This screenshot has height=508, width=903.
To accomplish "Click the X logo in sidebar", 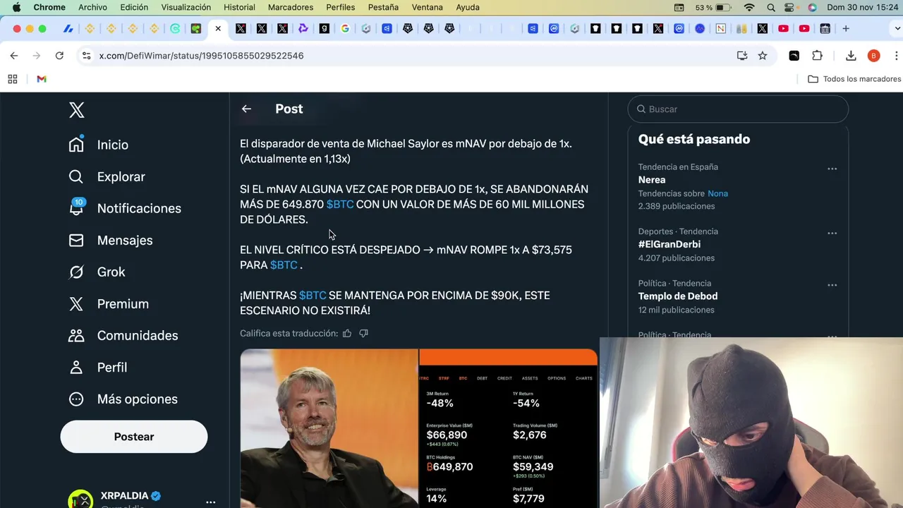I will click(x=77, y=109).
